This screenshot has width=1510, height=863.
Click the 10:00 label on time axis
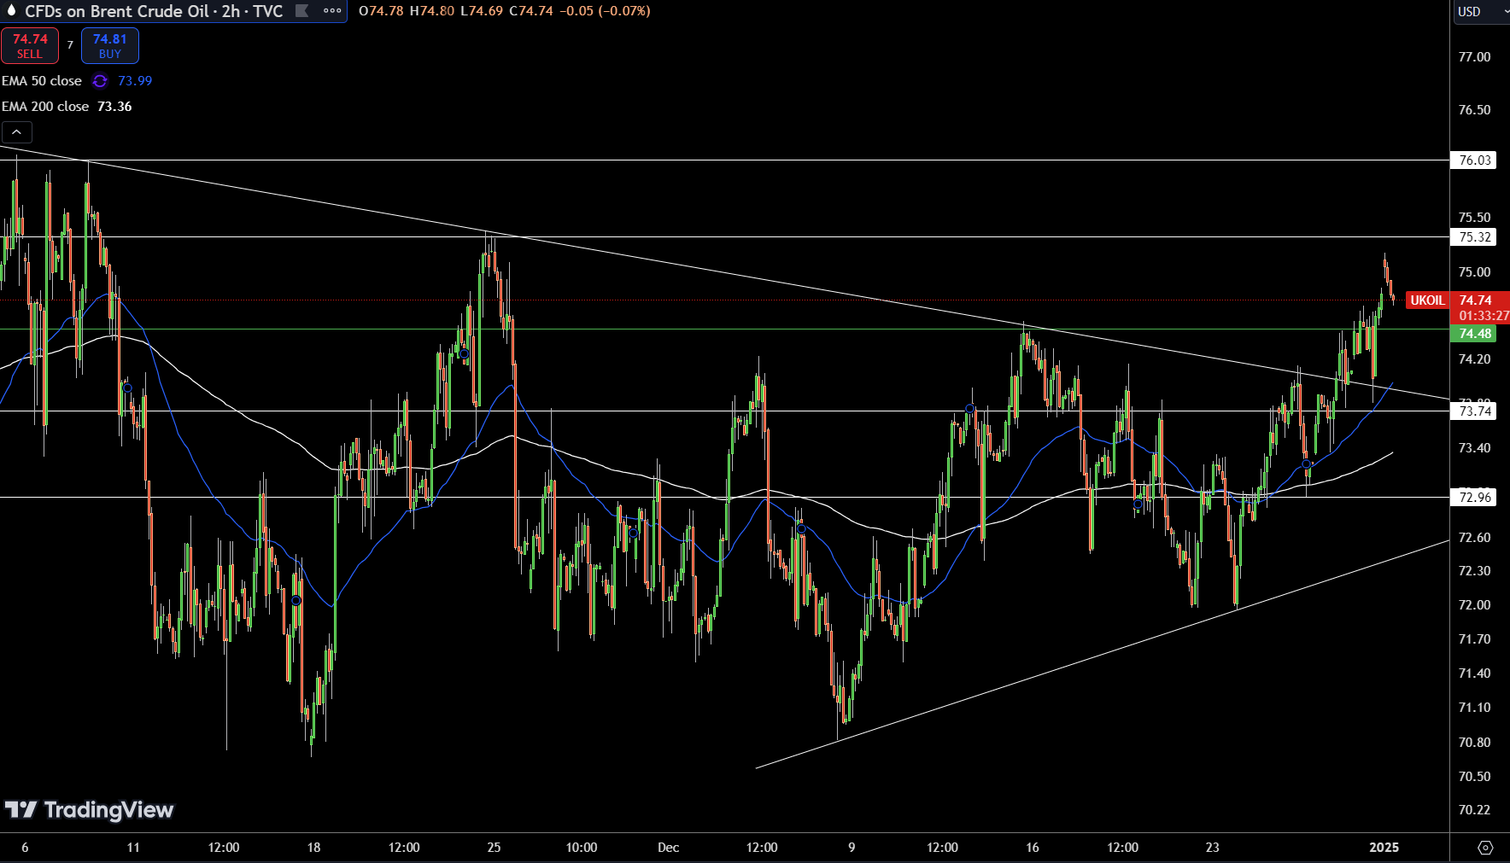tap(581, 848)
